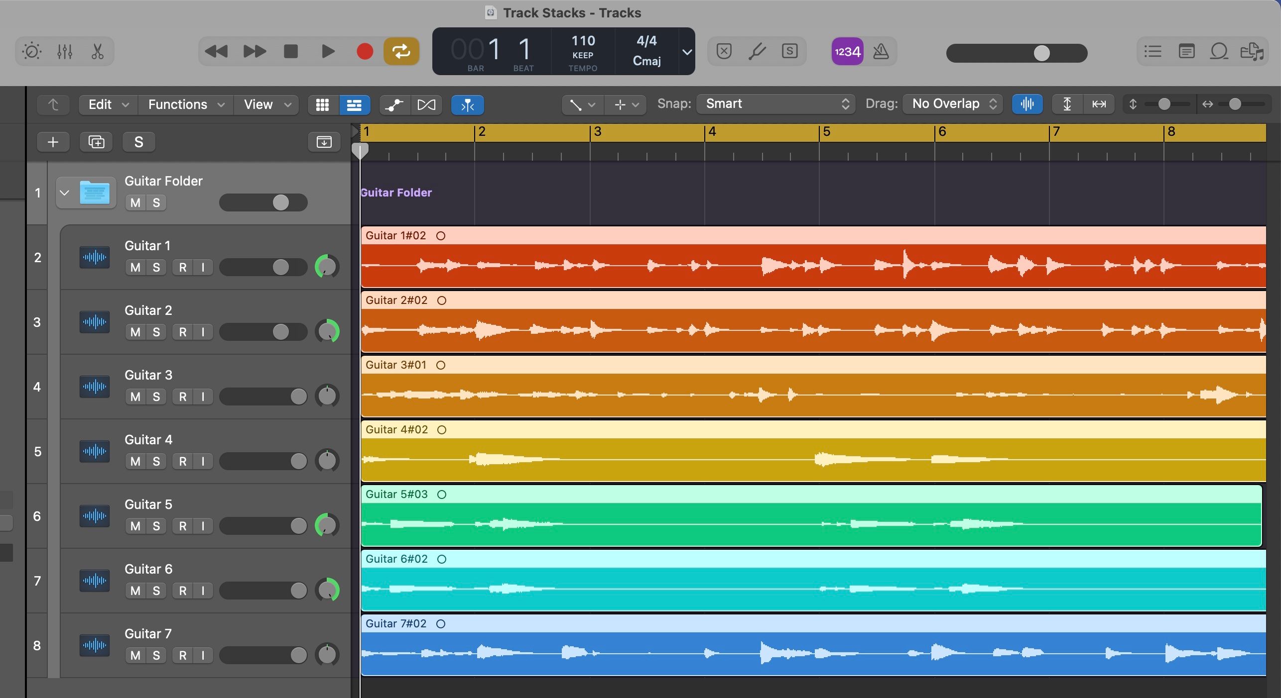Click the red record button
The height and width of the screenshot is (698, 1281).
[x=365, y=51]
